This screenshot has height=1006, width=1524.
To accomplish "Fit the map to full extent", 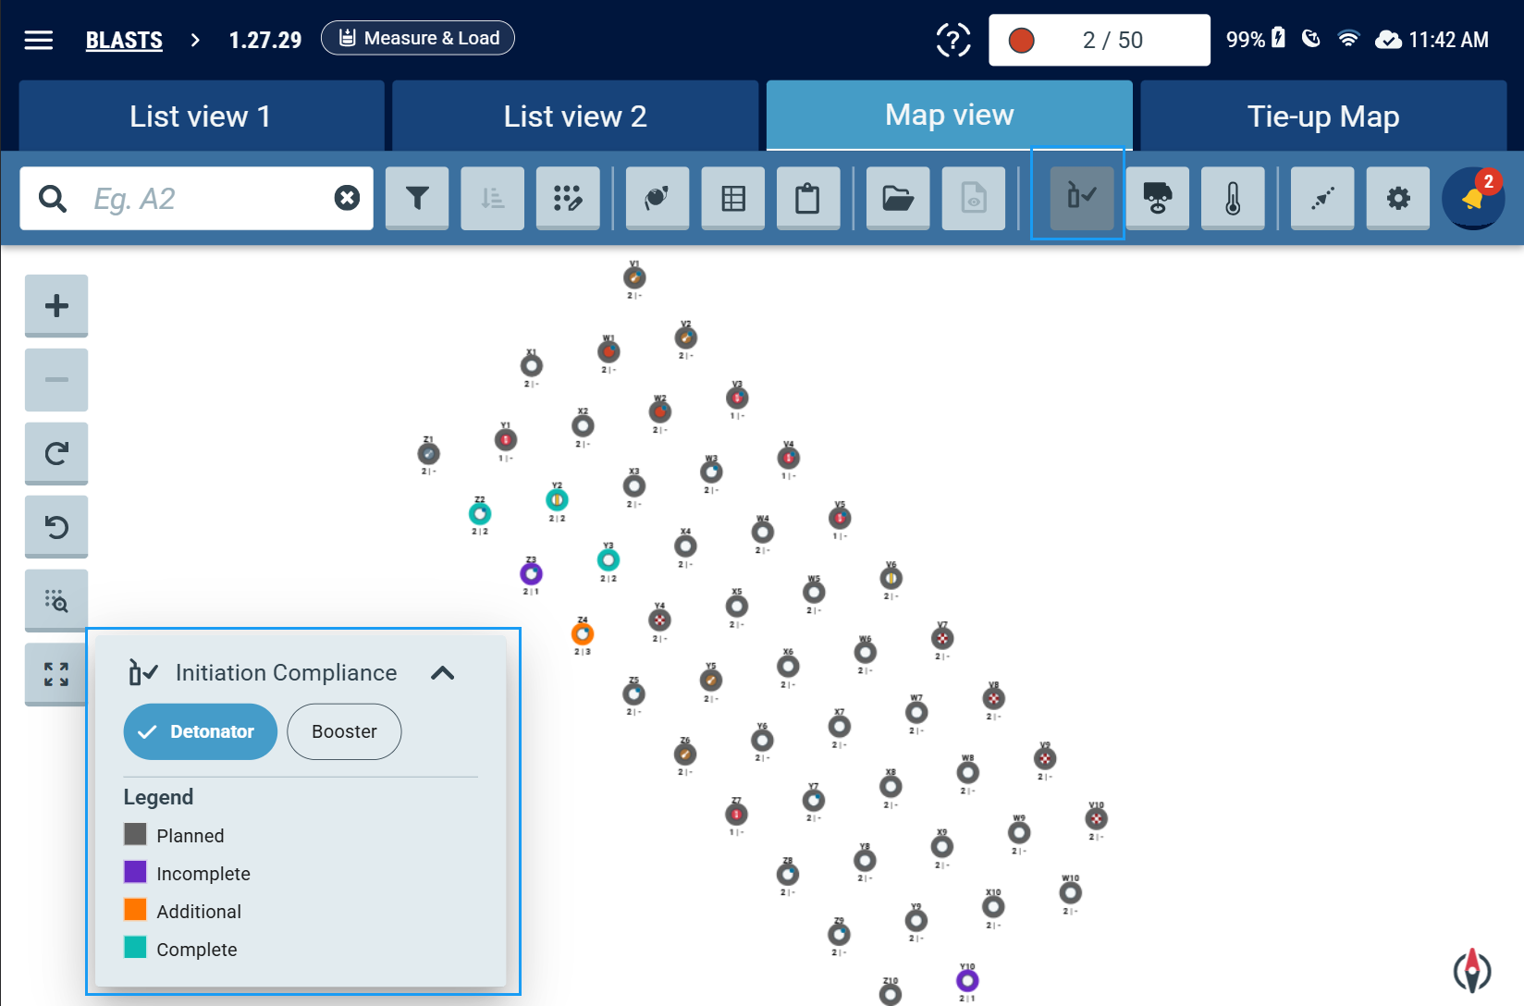I will [x=55, y=674].
